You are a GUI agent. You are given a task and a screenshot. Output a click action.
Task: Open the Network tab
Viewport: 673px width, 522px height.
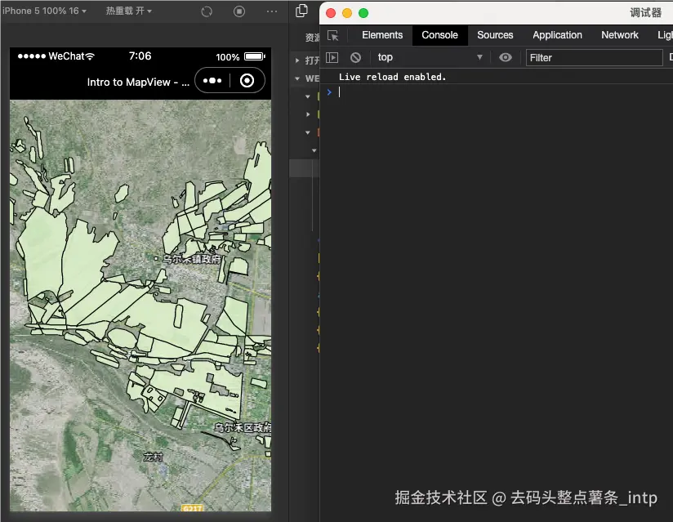point(619,35)
